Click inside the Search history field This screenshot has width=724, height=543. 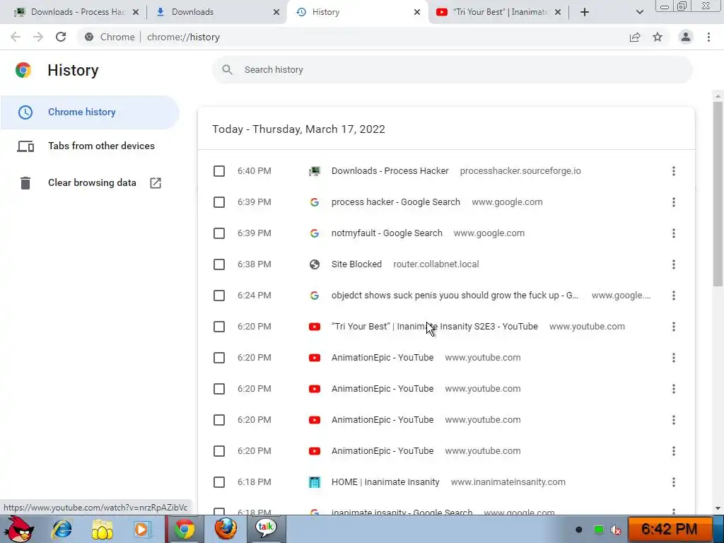pyautogui.click(x=452, y=70)
